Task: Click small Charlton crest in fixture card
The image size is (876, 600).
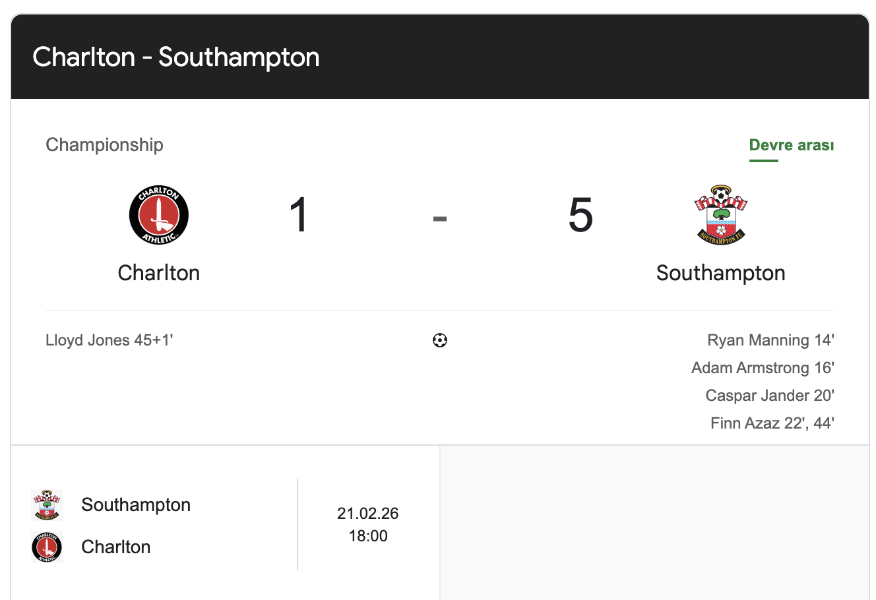Action: [47, 547]
